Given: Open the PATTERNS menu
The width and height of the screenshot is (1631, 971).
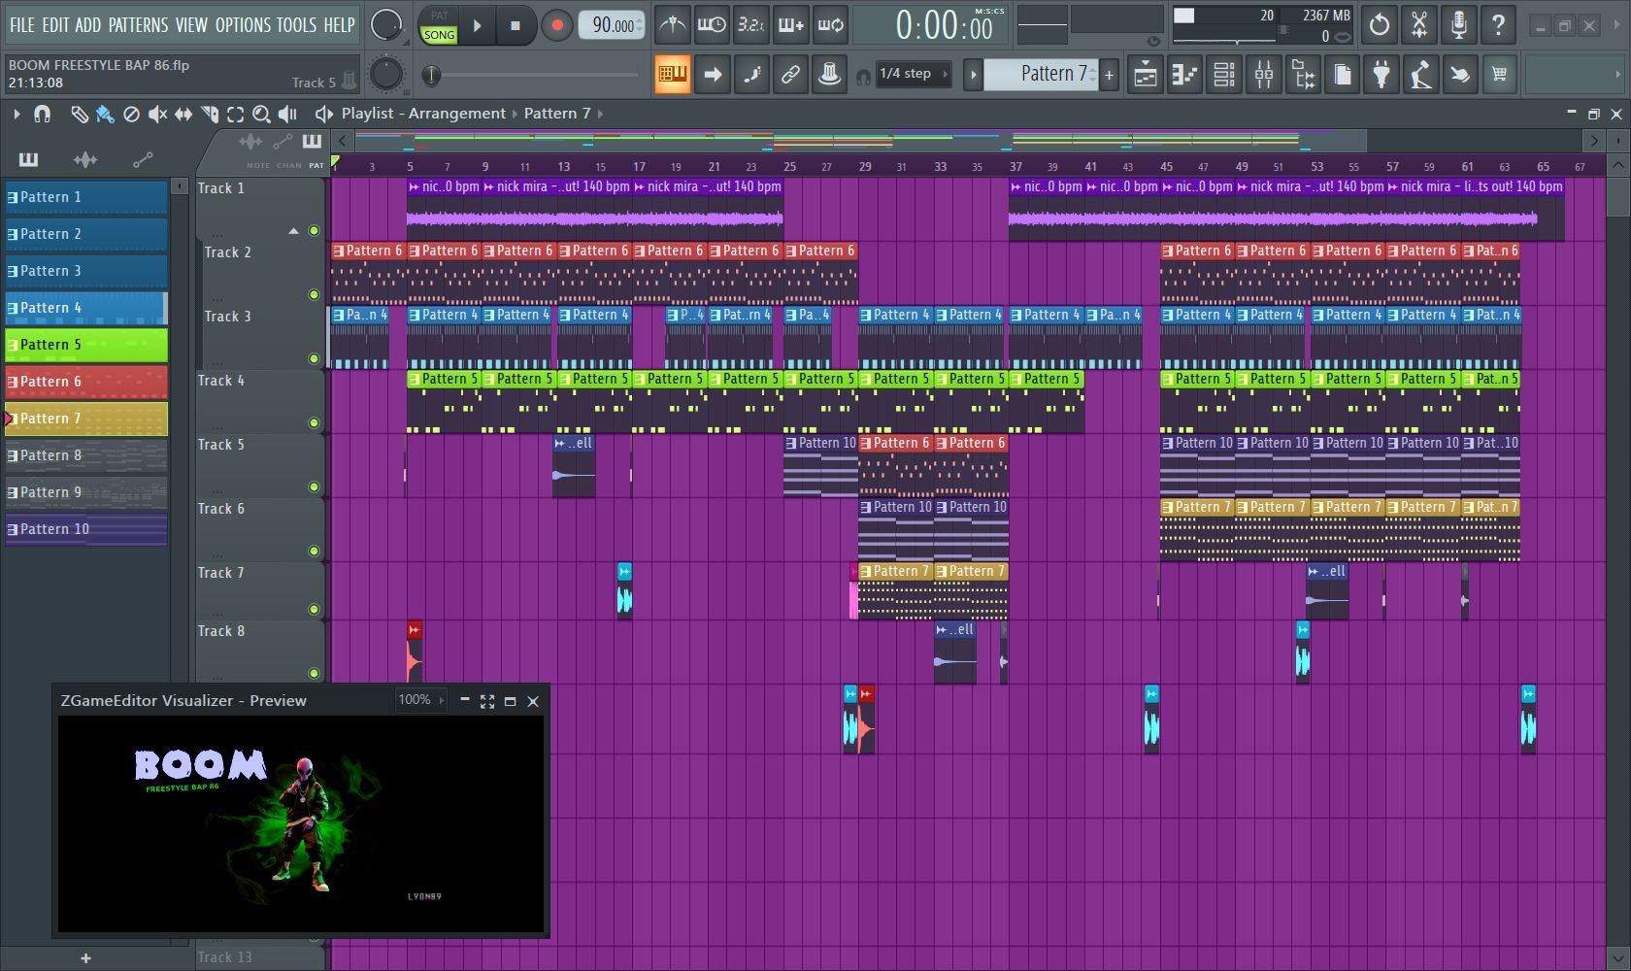Looking at the screenshot, I should 138,25.
